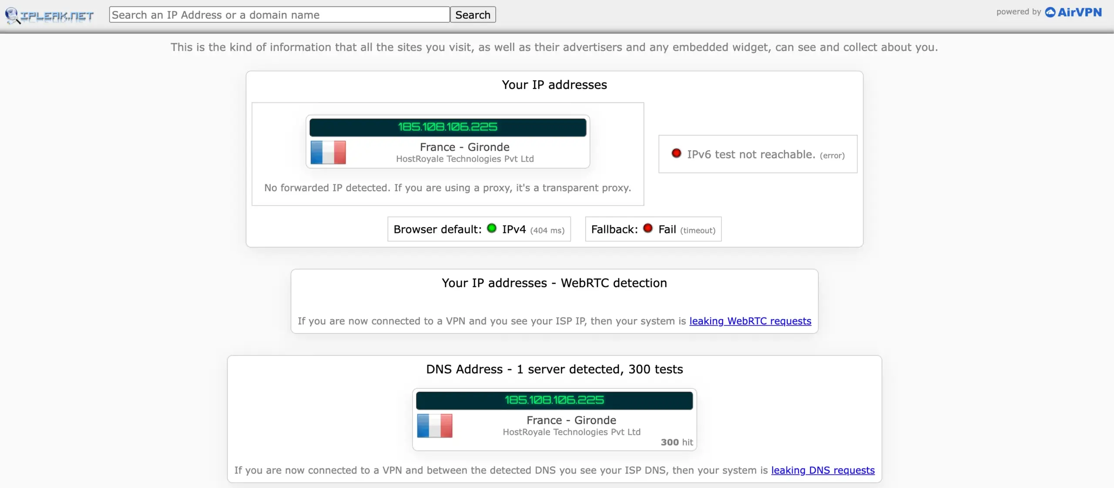This screenshot has height=488, width=1114.
Task: Click the French flag under Your IP addresses
Action: (328, 152)
